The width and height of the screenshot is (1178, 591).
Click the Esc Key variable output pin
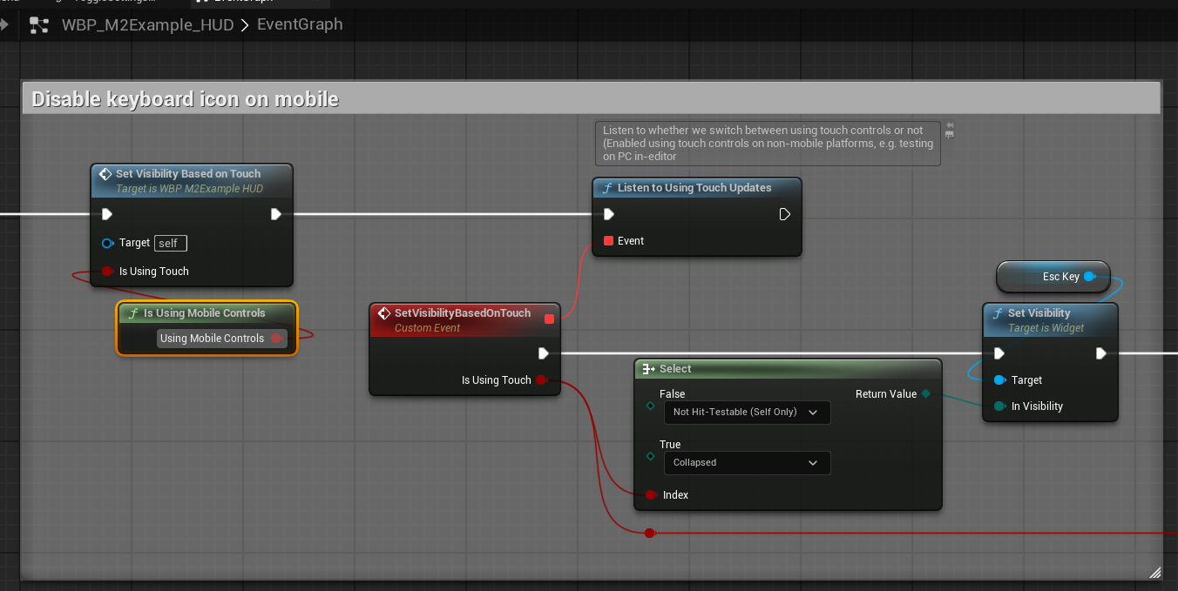1089,277
